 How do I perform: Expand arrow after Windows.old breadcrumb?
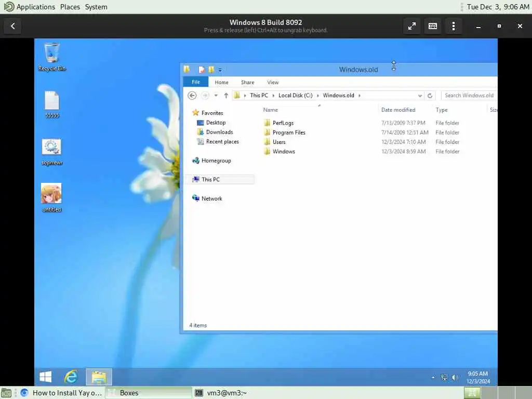pos(360,96)
